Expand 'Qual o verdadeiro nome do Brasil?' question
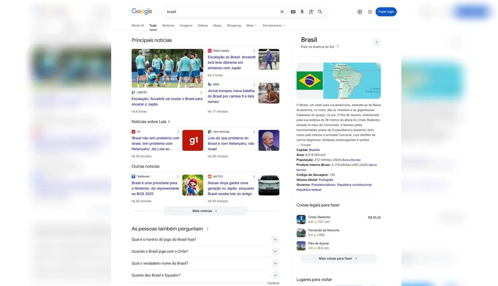Image resolution: width=498 pixels, height=286 pixels. [x=275, y=263]
